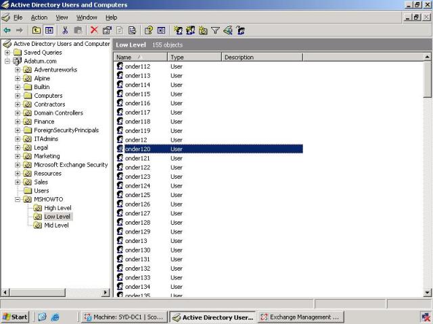Screen dimensions: 433x324
Task: Open the View menu
Action: pos(62,18)
